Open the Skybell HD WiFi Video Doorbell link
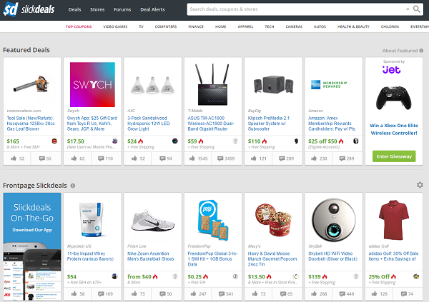This screenshot has width=429, height=302. [333, 256]
